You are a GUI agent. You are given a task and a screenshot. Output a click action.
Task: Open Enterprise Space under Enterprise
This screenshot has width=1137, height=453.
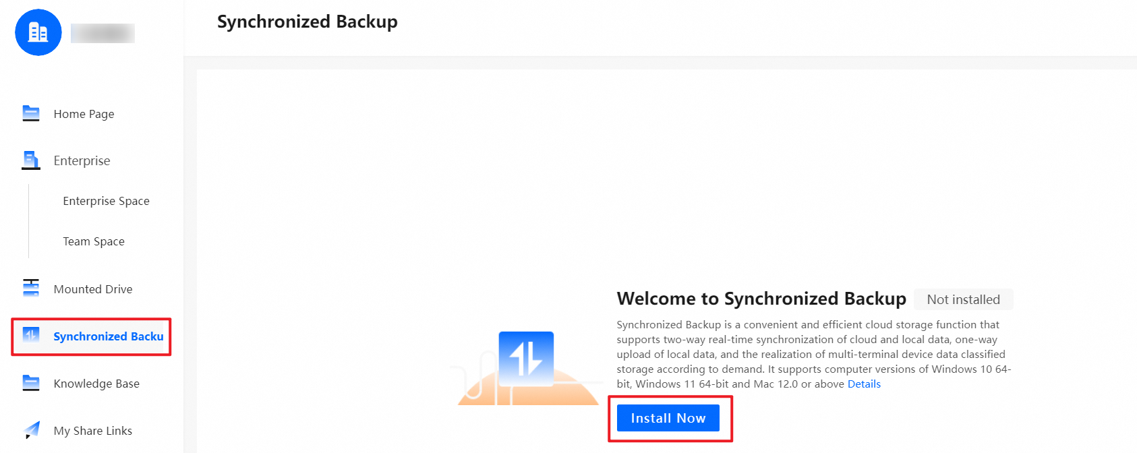(106, 201)
